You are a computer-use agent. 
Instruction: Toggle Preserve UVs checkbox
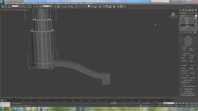[x=182, y=53]
